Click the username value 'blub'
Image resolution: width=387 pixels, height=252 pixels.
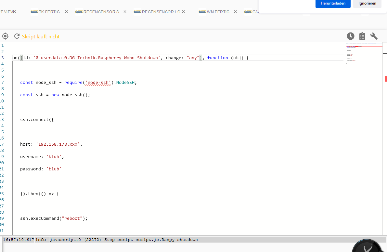[54, 157]
